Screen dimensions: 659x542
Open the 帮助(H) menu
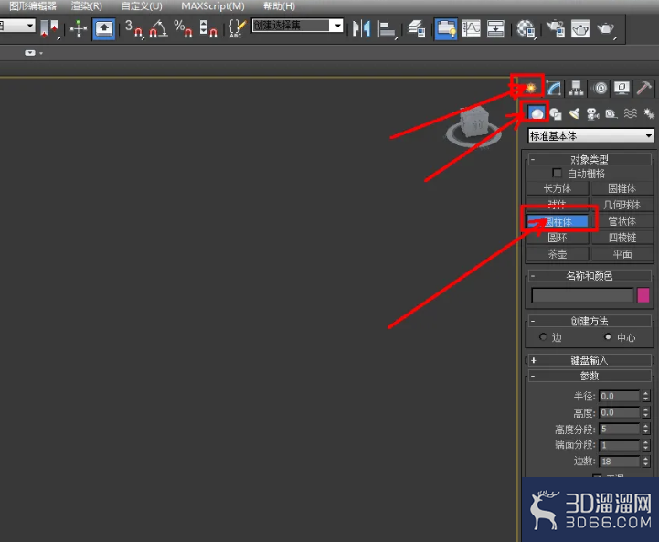pos(279,5)
